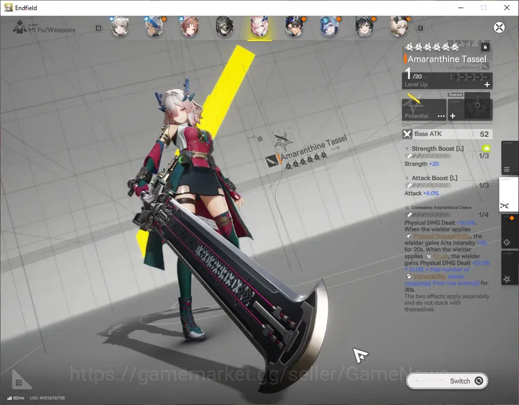Select the blonde horned character portrait
This screenshot has height=405, width=519.
click(x=399, y=26)
